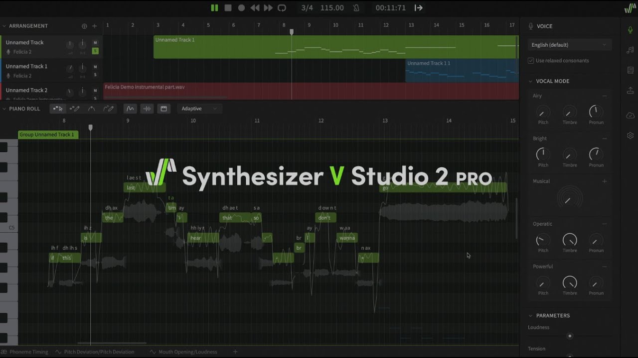Open the English (default) language dropdown
This screenshot has width=638, height=358.
pyautogui.click(x=569, y=44)
